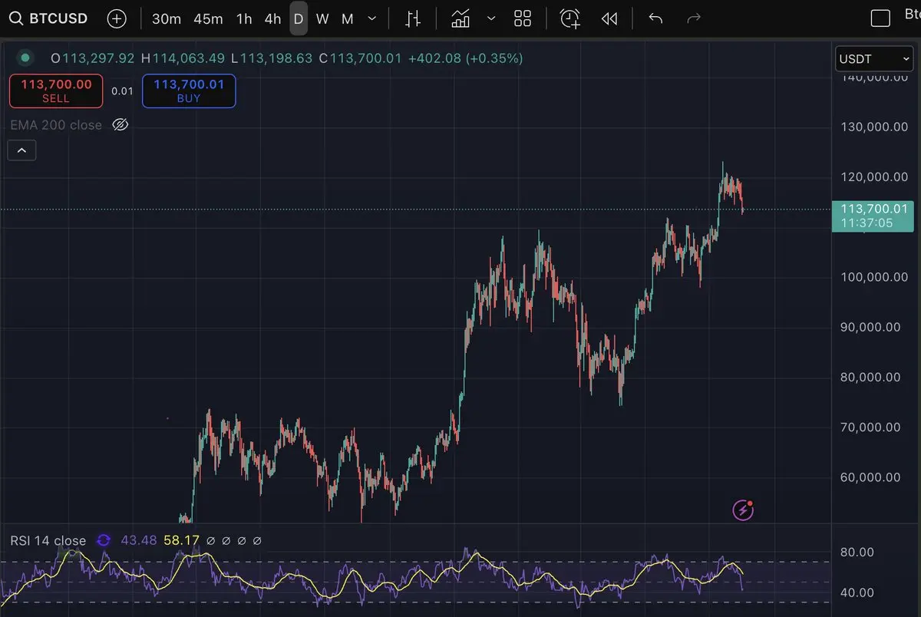921x617 pixels.
Task: Click the 60,000.00 price axis label
Action: click(x=870, y=477)
